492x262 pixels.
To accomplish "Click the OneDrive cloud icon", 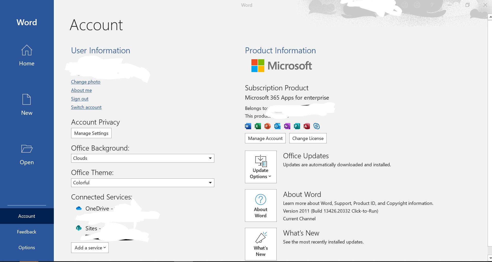I will click(79, 208).
